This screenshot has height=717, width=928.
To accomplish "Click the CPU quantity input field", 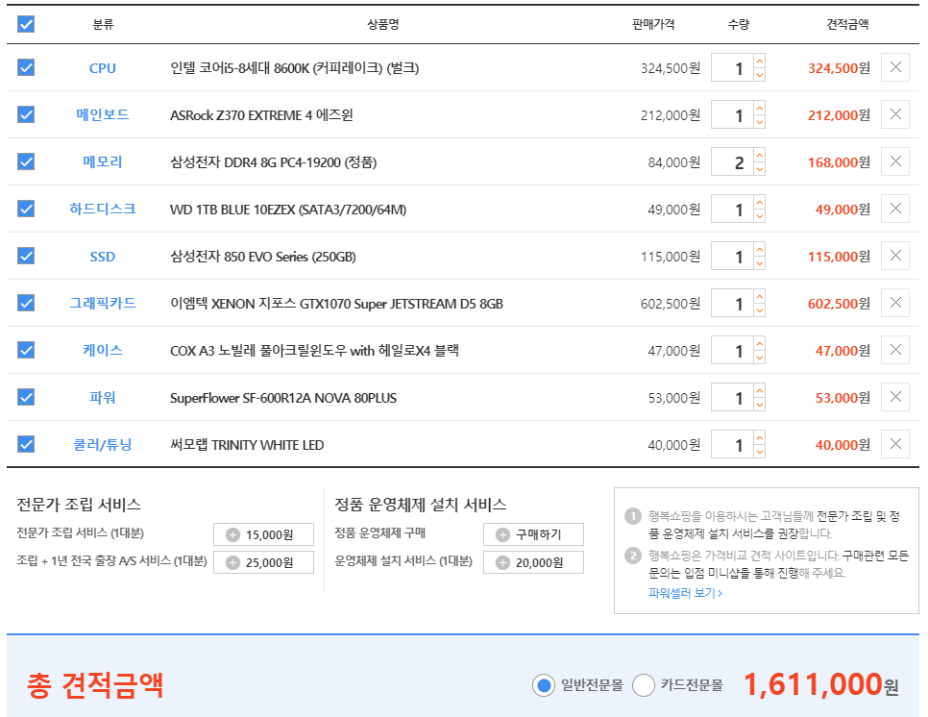I will click(732, 68).
